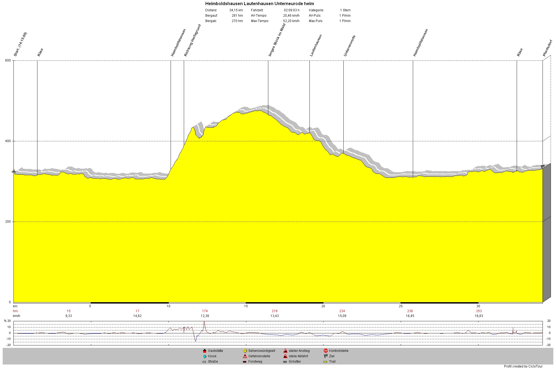
Task: Click the Lautenhausen waypoint label
Action: (x=316, y=45)
